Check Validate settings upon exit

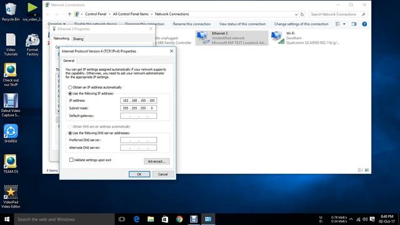tap(71, 160)
